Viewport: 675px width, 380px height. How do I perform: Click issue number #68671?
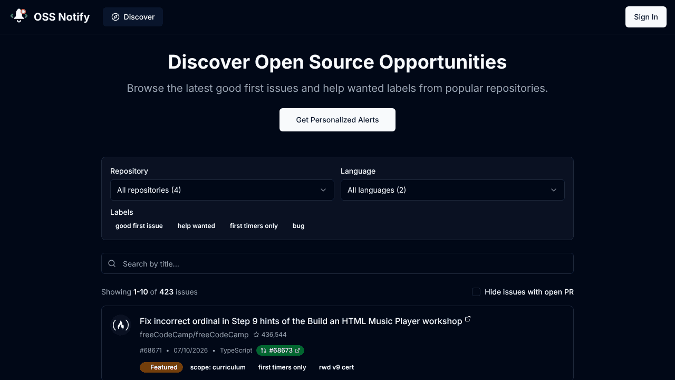(x=151, y=350)
